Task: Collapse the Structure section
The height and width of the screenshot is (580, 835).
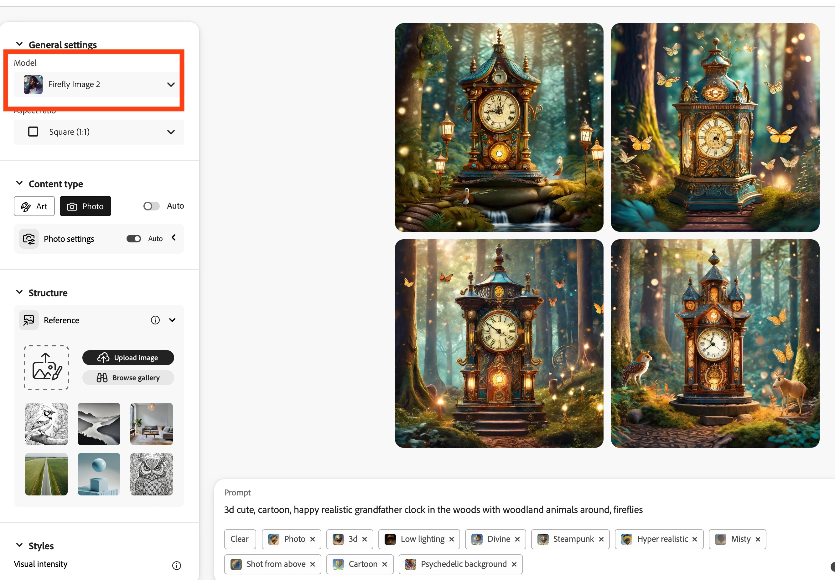Action: coord(20,293)
